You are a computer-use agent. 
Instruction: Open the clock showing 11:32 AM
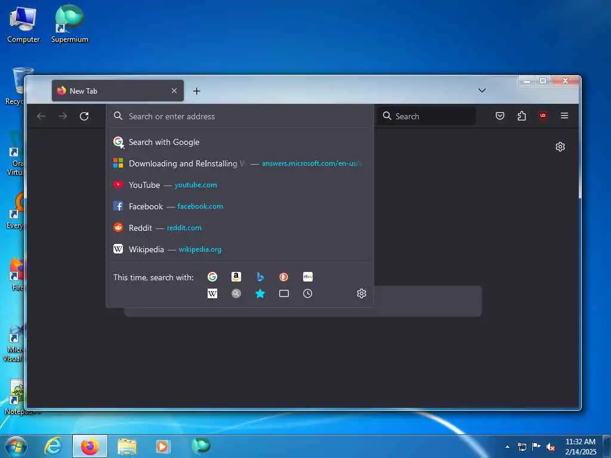pyautogui.click(x=581, y=447)
